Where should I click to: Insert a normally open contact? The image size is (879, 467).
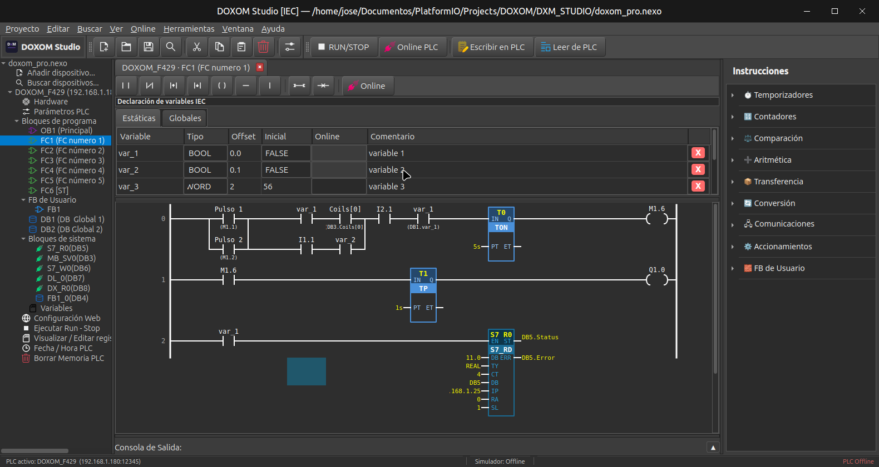[126, 86]
